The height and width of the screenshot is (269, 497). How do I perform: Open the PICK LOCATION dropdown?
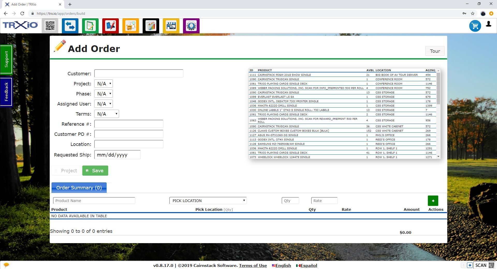[x=208, y=200]
